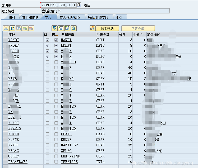Image resolution: width=198 pixels, height=168 pixels.
Task: Click the Foreign keys (key) icon
Action: pyautogui.click(x=93, y=28)
